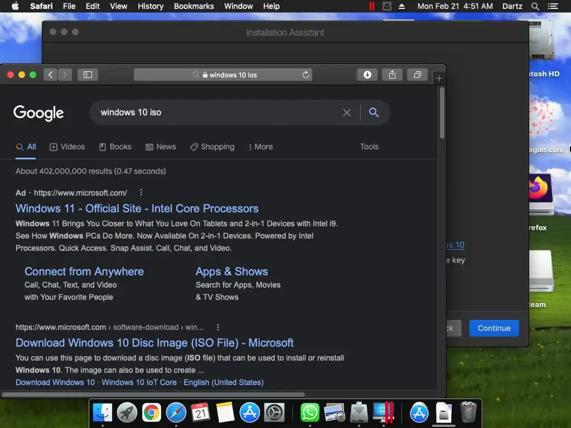Image resolution: width=571 pixels, height=428 pixels.
Task: Open English (United States) sublink
Action: point(223,382)
